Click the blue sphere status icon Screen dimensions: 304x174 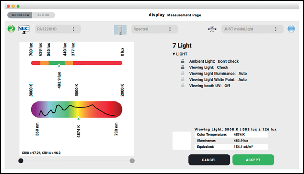coord(291,29)
